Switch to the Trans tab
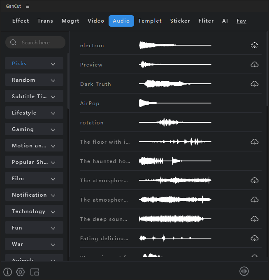This screenshot has height=280, width=269. 45,21
